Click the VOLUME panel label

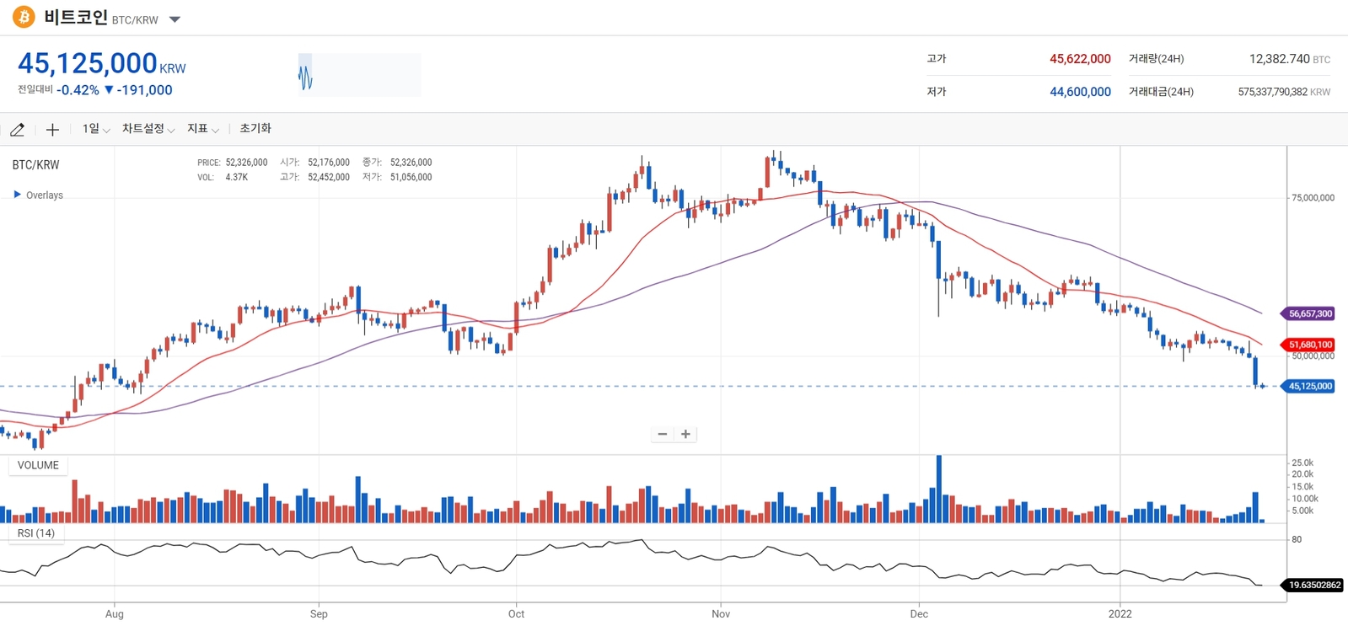[x=38, y=465]
